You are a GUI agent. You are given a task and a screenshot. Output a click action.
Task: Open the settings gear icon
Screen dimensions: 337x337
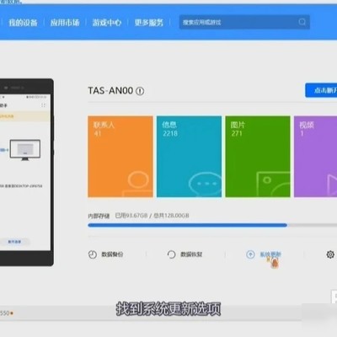click(x=330, y=254)
